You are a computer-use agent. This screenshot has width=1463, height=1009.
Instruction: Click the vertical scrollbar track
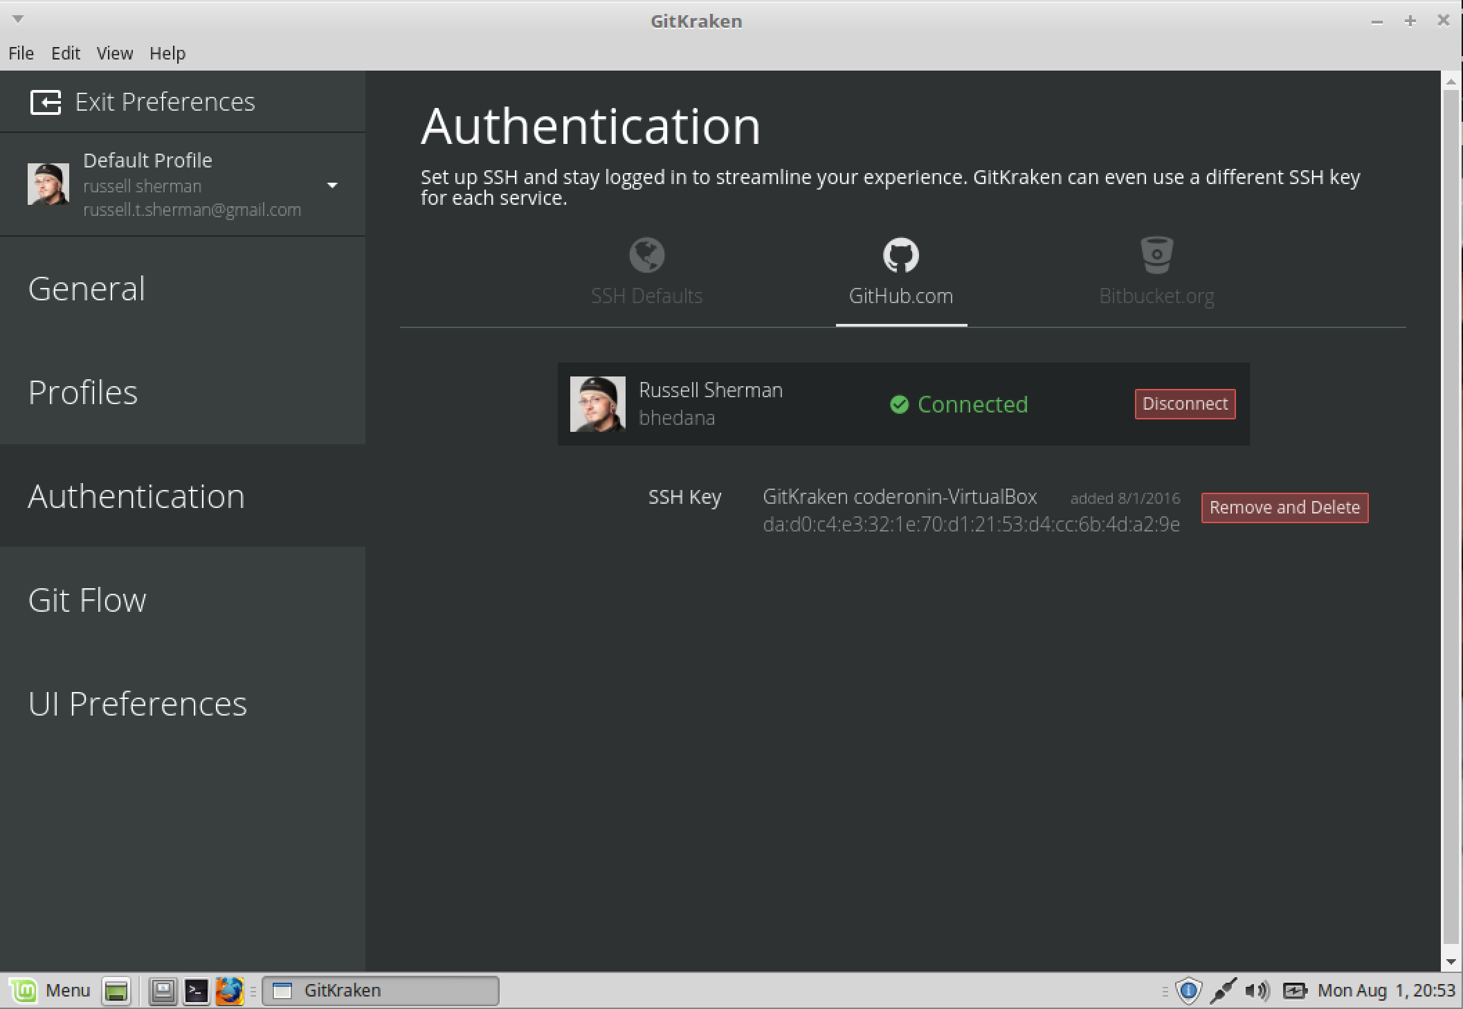coord(1451,518)
